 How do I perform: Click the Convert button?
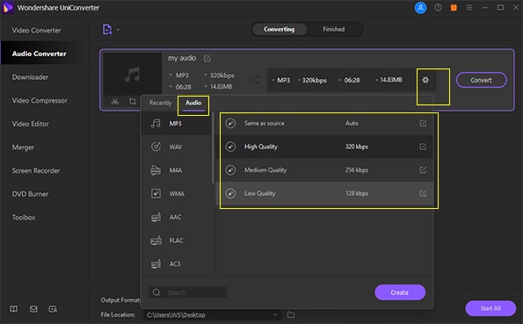tap(481, 80)
